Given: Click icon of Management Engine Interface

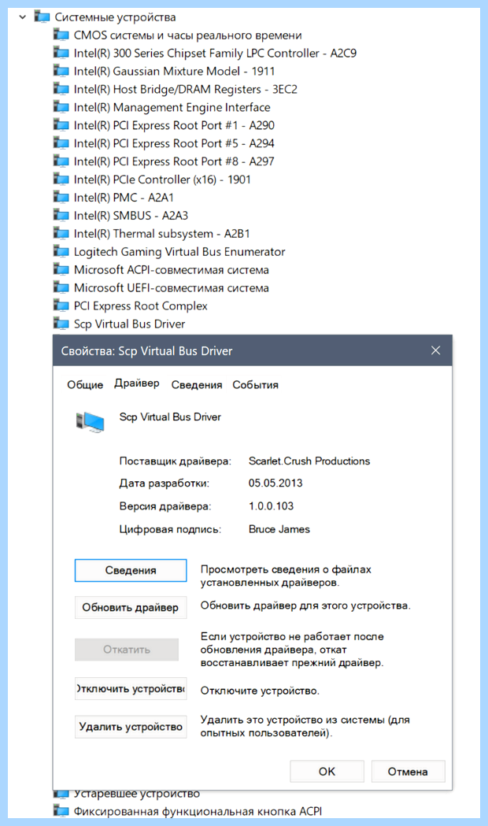Looking at the screenshot, I should coord(61,107).
